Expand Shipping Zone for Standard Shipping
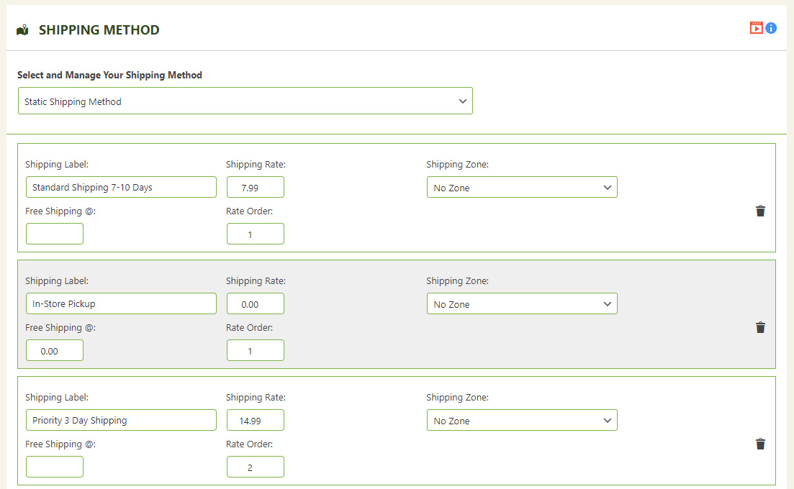 click(x=521, y=188)
